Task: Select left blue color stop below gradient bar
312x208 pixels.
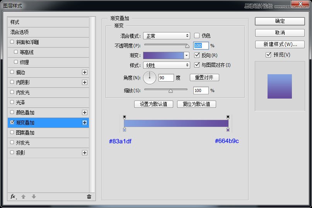Action: point(124,130)
